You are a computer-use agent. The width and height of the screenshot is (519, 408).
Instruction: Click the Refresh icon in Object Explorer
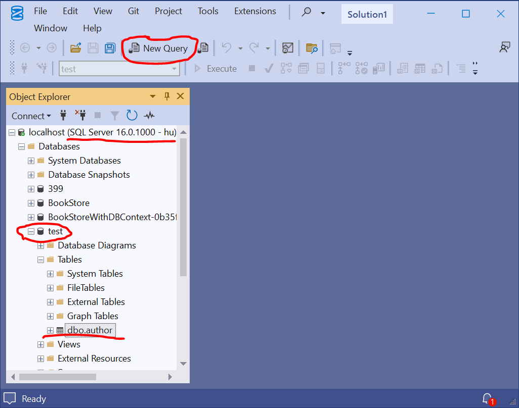pos(132,115)
